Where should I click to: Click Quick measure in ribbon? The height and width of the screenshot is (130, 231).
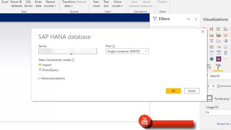147,4
